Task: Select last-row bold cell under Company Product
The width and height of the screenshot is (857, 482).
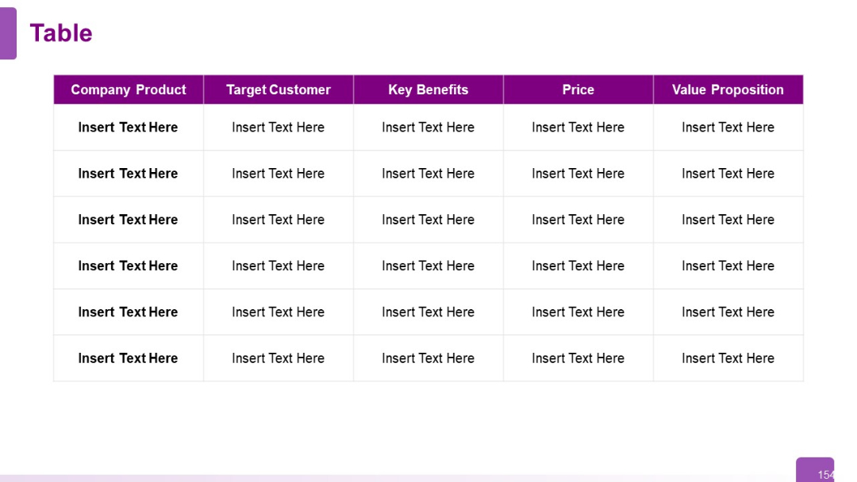Action: point(128,358)
